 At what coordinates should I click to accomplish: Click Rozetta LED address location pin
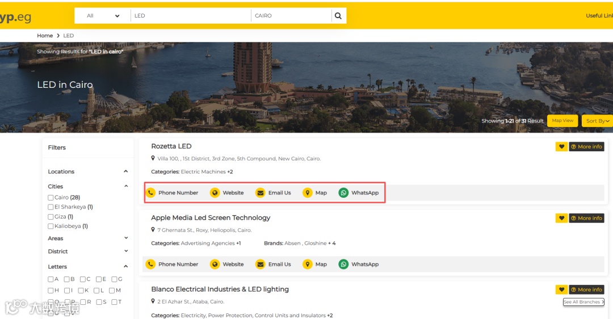153,158
